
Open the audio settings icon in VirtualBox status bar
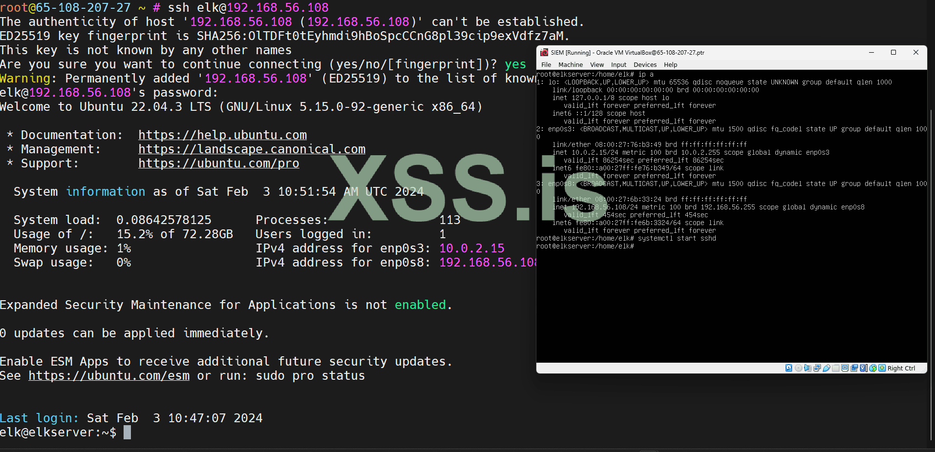807,368
